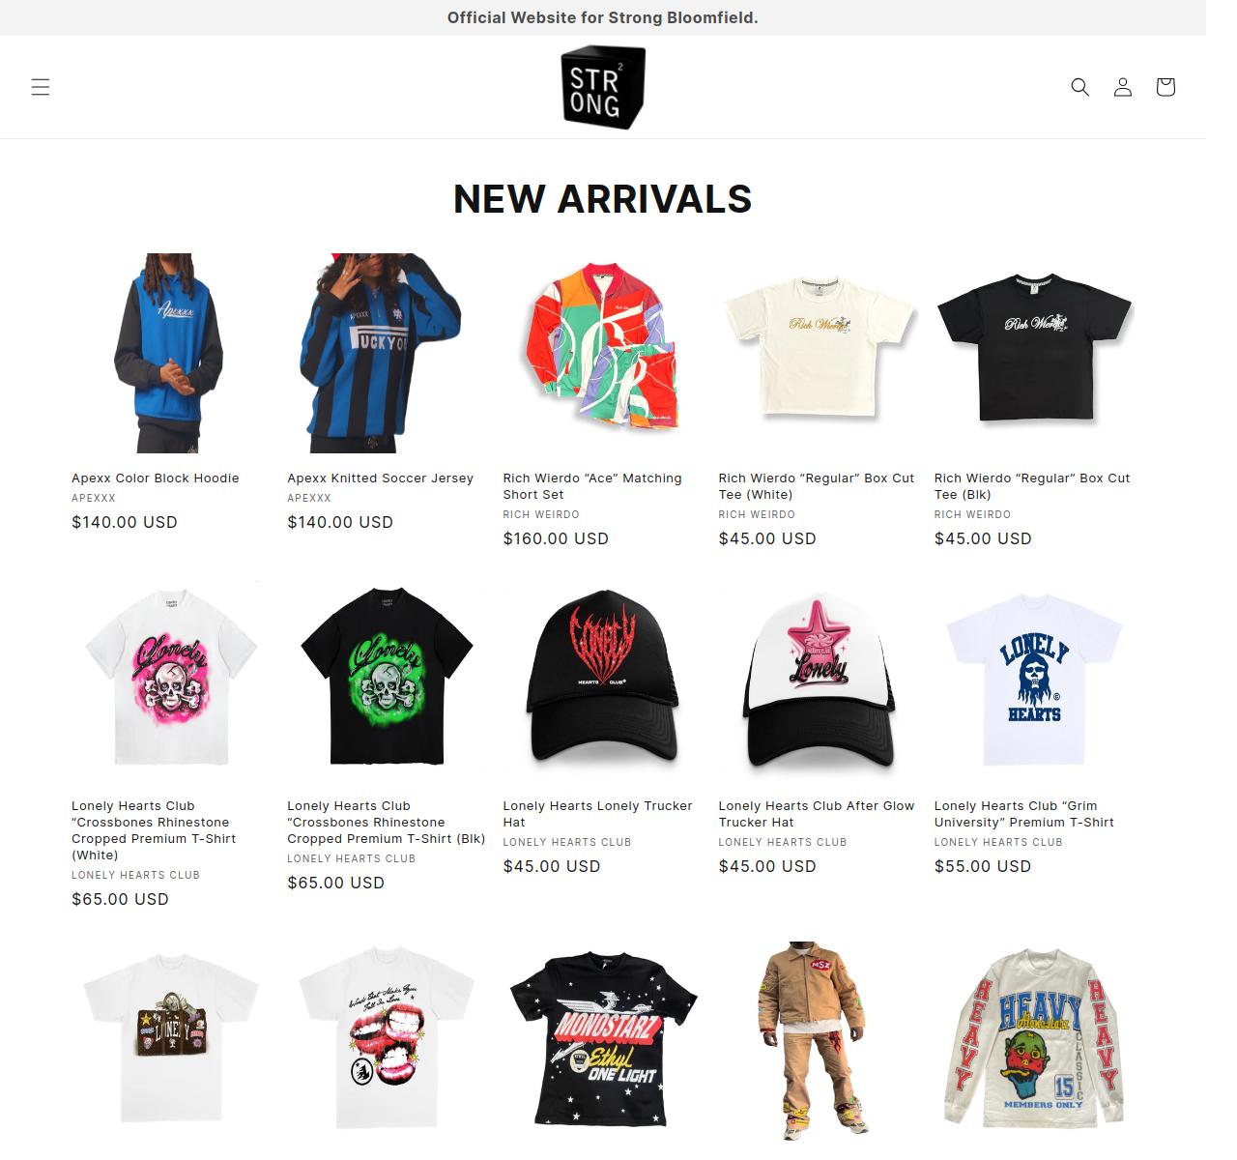Open the hamburger navigation menu
The height and width of the screenshot is (1160, 1237).
41,87
